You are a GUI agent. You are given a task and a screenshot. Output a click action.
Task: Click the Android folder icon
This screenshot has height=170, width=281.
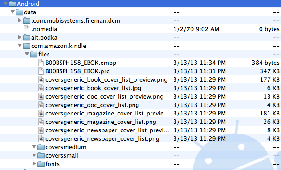tap(12, 4)
